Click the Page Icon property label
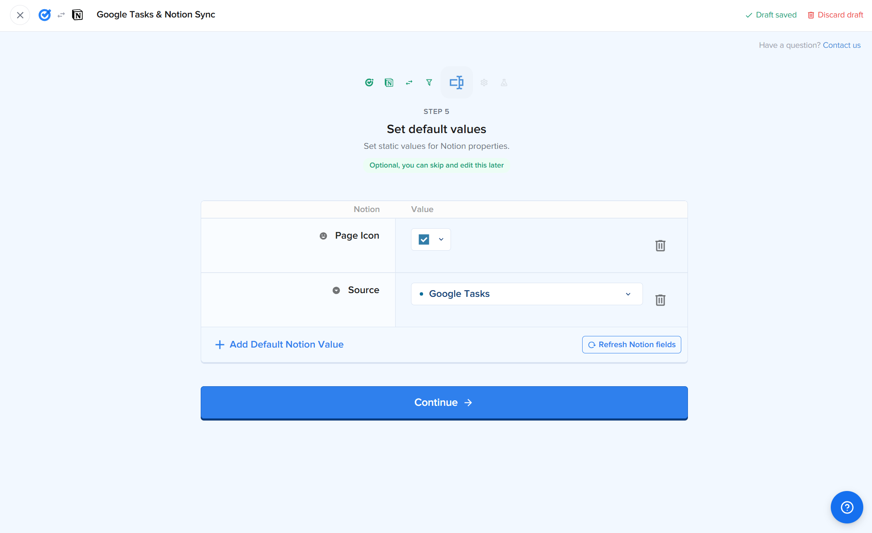The image size is (872, 533). 357,236
